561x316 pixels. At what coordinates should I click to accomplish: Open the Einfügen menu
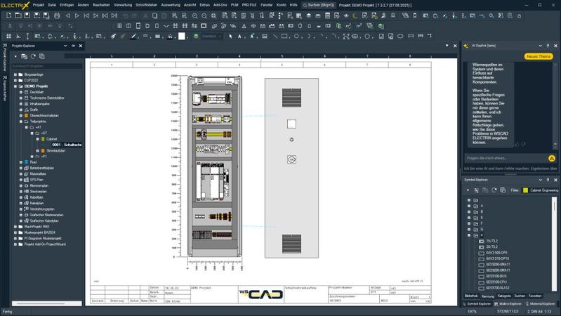point(67,5)
